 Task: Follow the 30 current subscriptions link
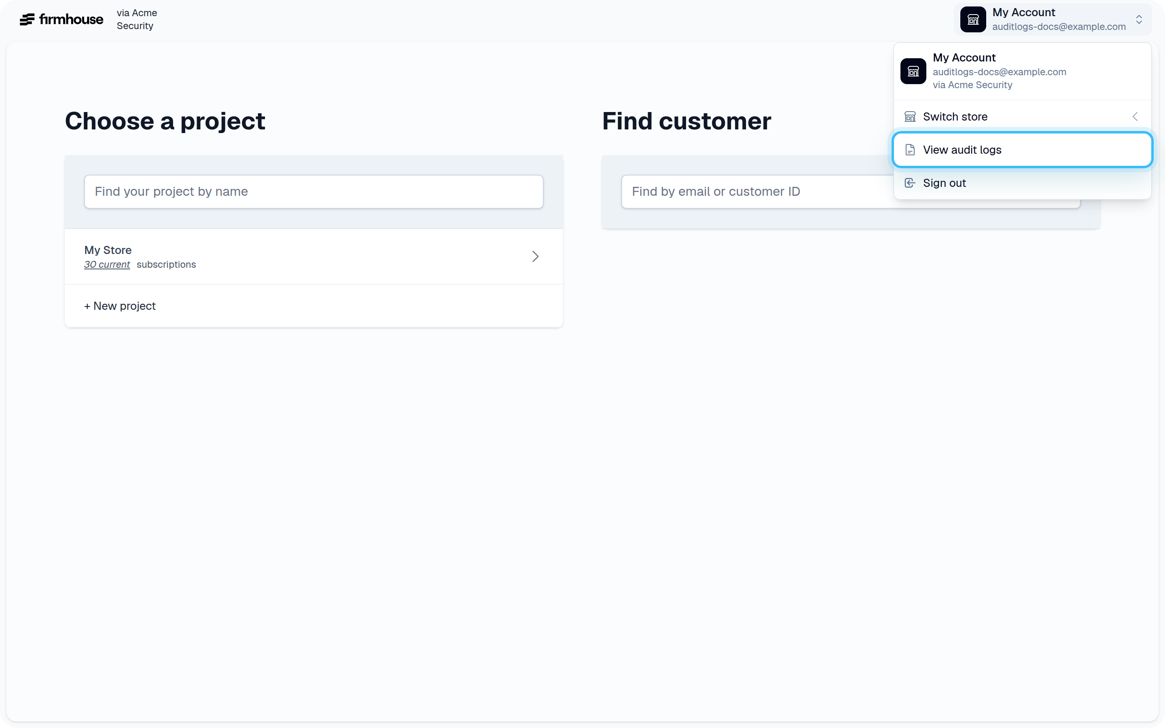(x=107, y=265)
